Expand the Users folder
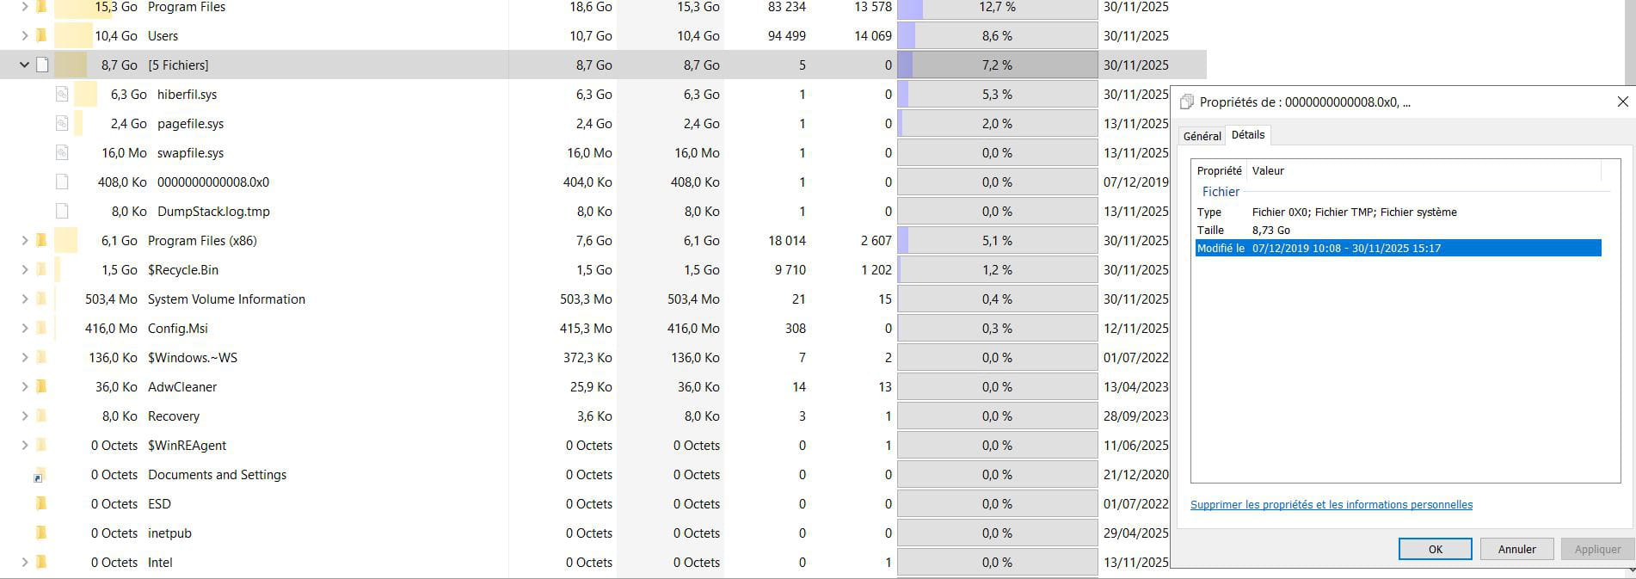This screenshot has height=579, width=1636. [x=24, y=36]
